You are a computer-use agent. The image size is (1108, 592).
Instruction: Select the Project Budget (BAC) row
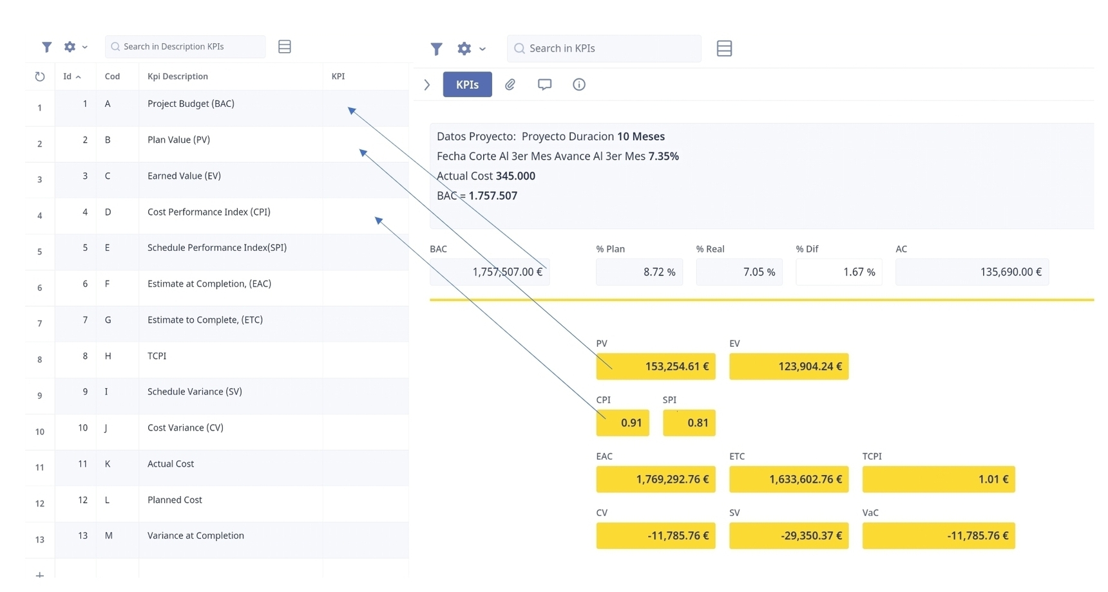[191, 104]
